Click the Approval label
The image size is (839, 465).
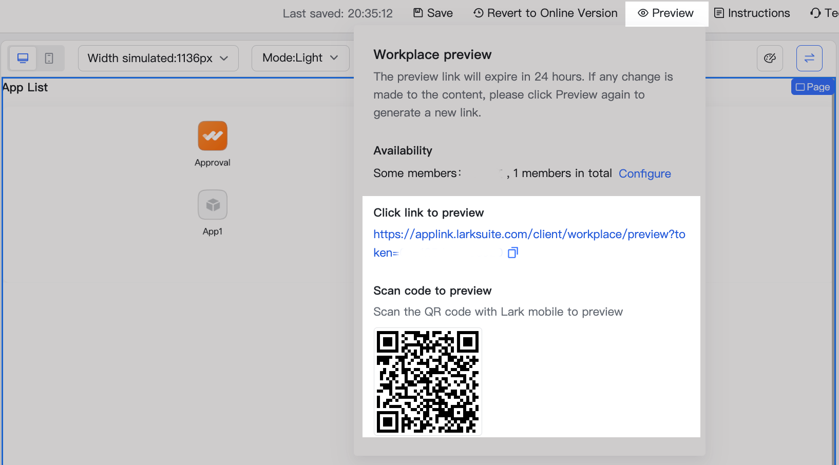213,163
